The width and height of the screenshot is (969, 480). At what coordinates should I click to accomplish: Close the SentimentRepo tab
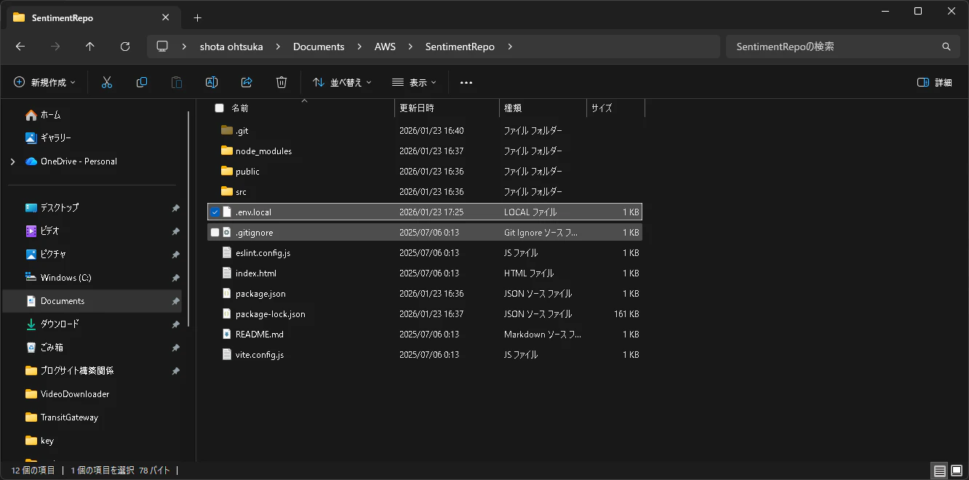pos(166,17)
